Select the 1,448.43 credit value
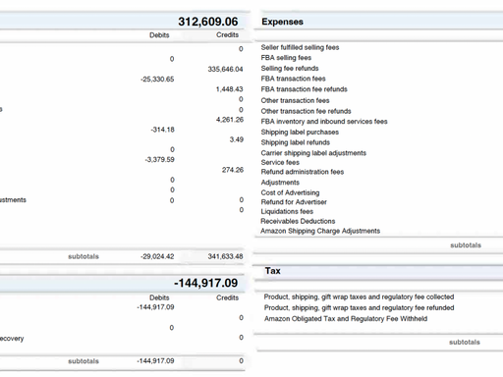This screenshot has width=503, height=377. tap(230, 89)
